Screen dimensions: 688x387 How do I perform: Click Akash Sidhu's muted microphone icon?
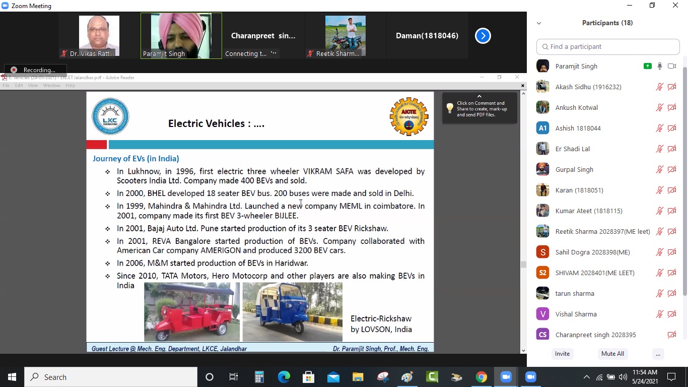(x=659, y=87)
